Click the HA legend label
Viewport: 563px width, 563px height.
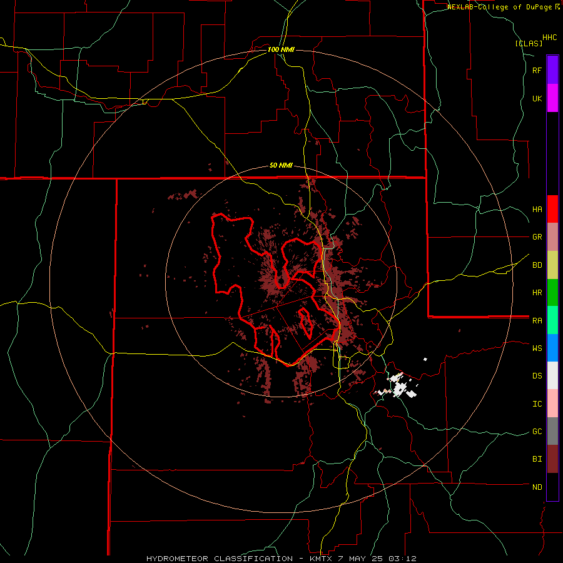pos(537,210)
